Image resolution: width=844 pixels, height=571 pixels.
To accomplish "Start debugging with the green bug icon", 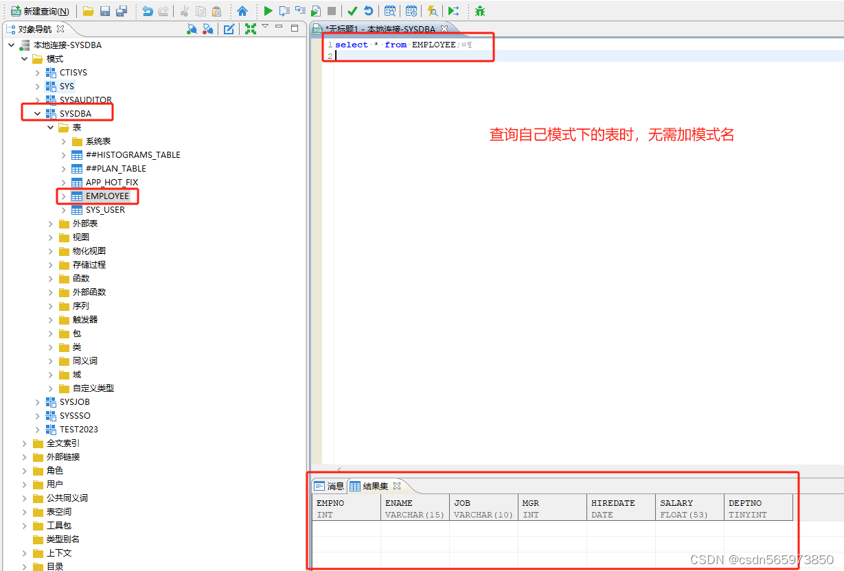I will pyautogui.click(x=479, y=11).
